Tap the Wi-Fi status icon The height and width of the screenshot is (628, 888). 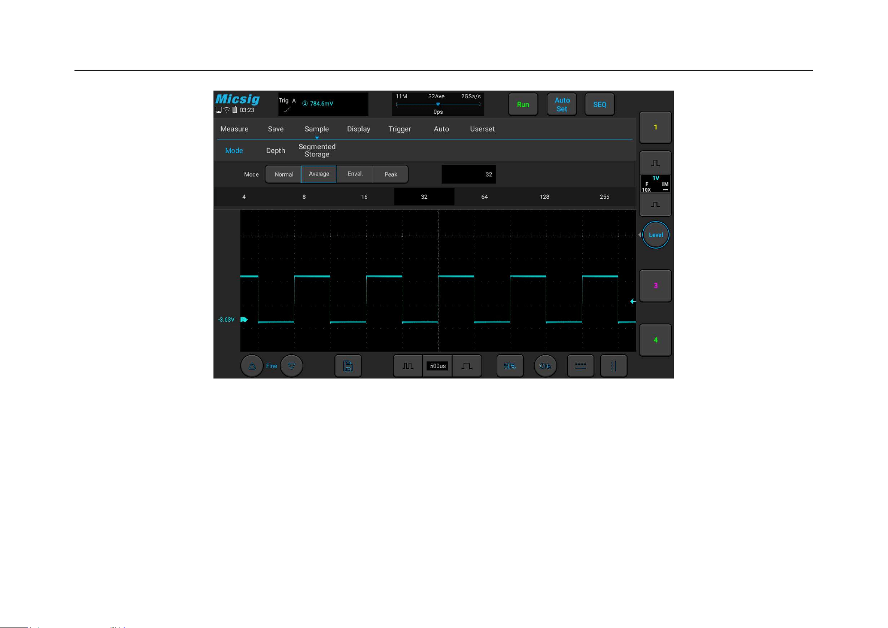pos(227,110)
